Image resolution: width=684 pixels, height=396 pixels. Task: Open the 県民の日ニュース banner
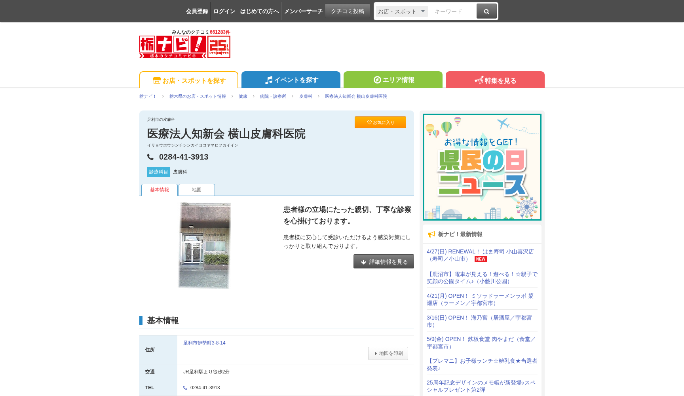[x=482, y=167]
